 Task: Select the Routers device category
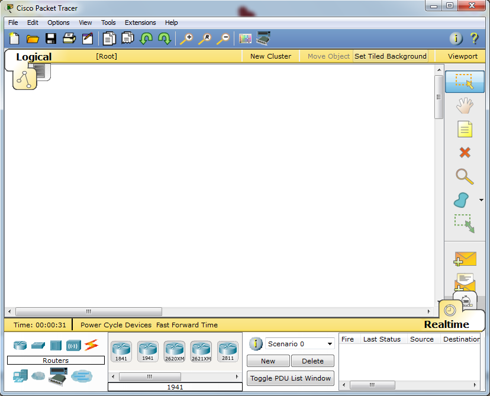tap(20, 345)
